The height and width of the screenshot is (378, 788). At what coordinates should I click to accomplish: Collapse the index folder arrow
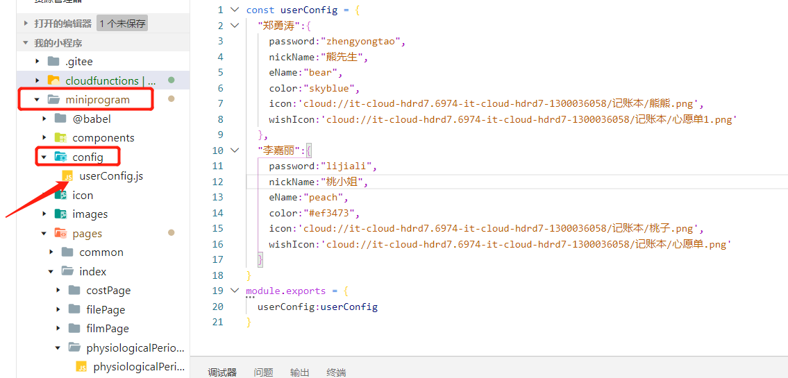[x=51, y=272]
